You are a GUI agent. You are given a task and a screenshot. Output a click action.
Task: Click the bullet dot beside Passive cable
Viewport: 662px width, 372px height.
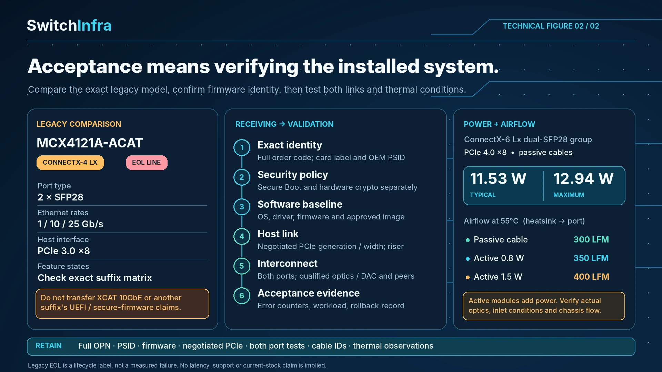click(x=468, y=240)
